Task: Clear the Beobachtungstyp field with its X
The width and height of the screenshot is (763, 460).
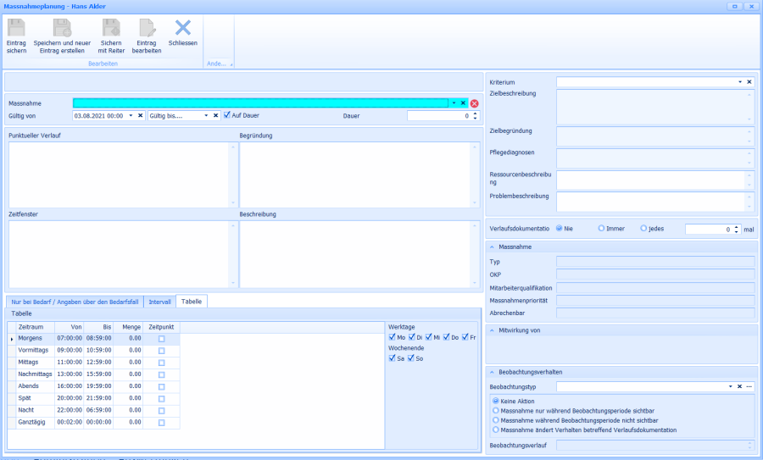Action: pyautogui.click(x=739, y=386)
